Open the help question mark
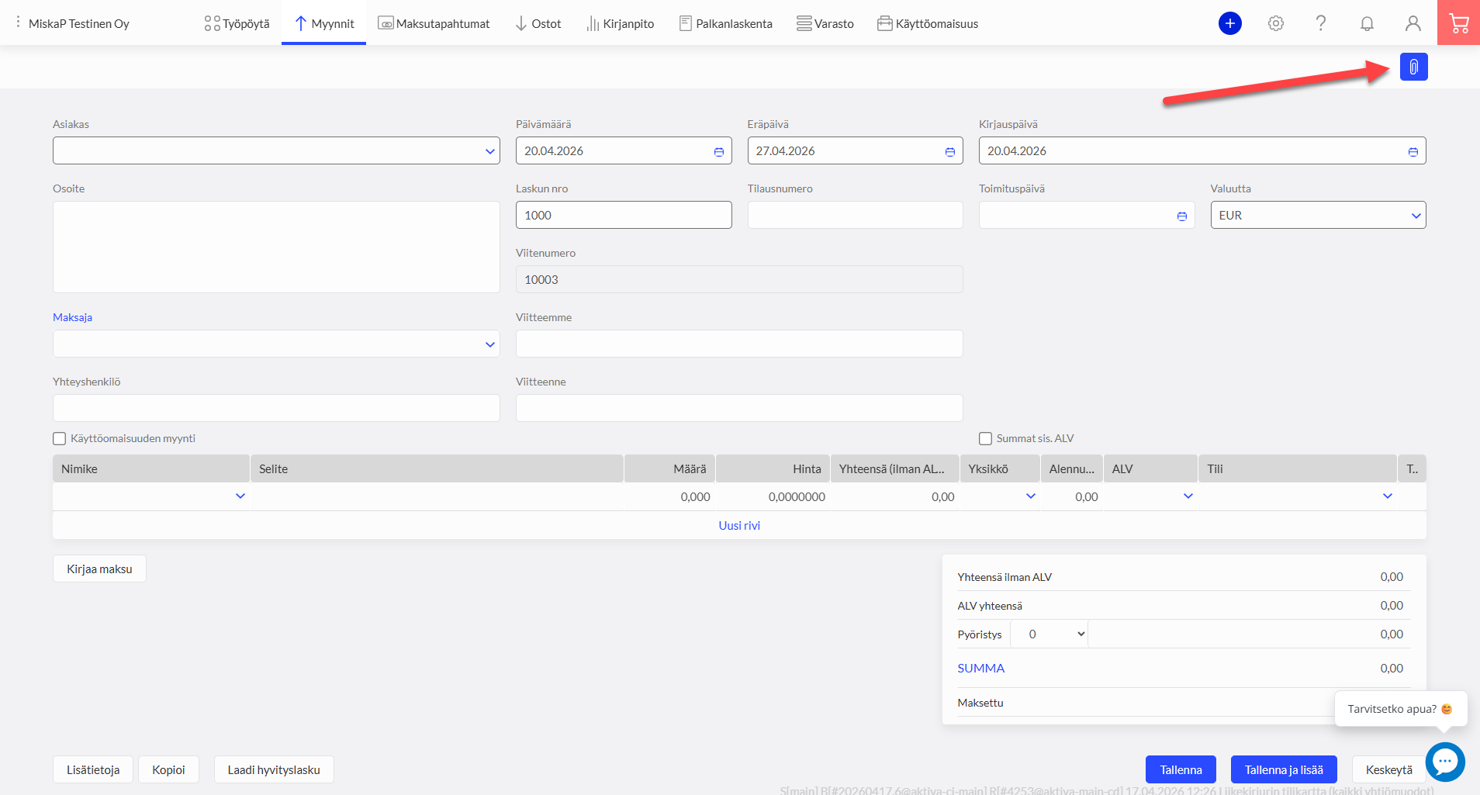 [x=1320, y=23]
